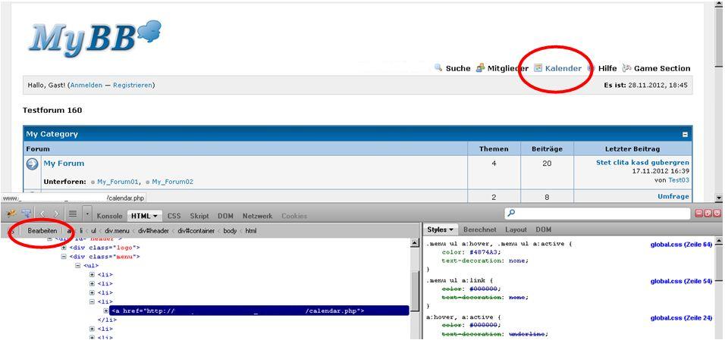Go forward with Firebug's right arrow icon
Image resolution: width=725 pixels, height=340 pixels.
(56, 214)
